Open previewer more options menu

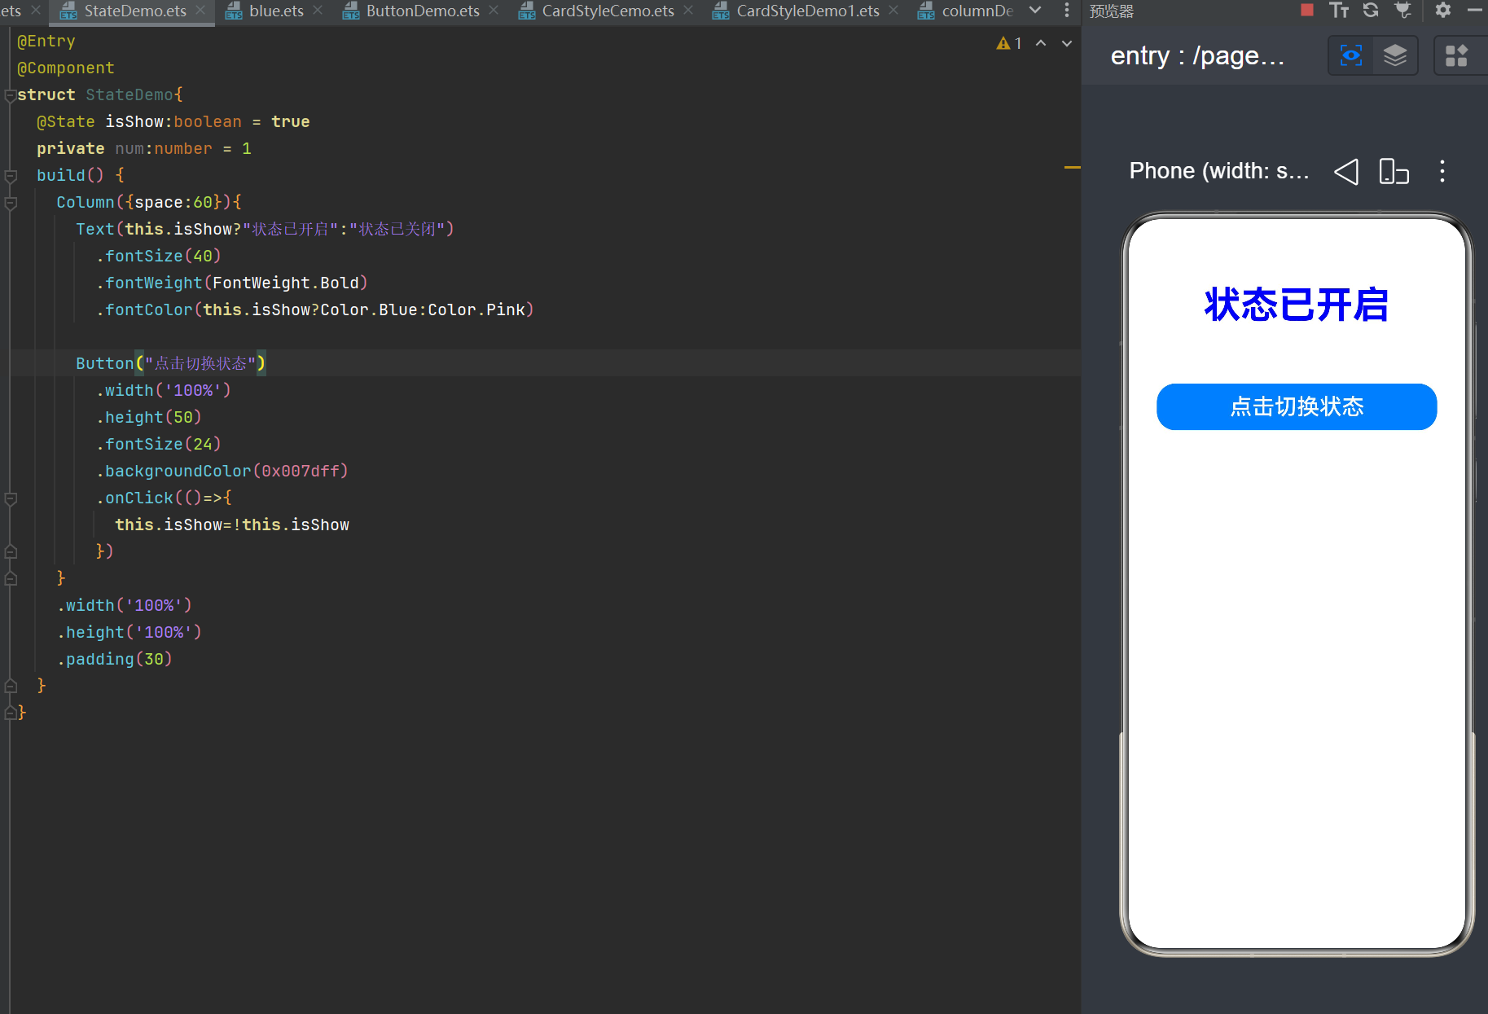coord(1442,171)
